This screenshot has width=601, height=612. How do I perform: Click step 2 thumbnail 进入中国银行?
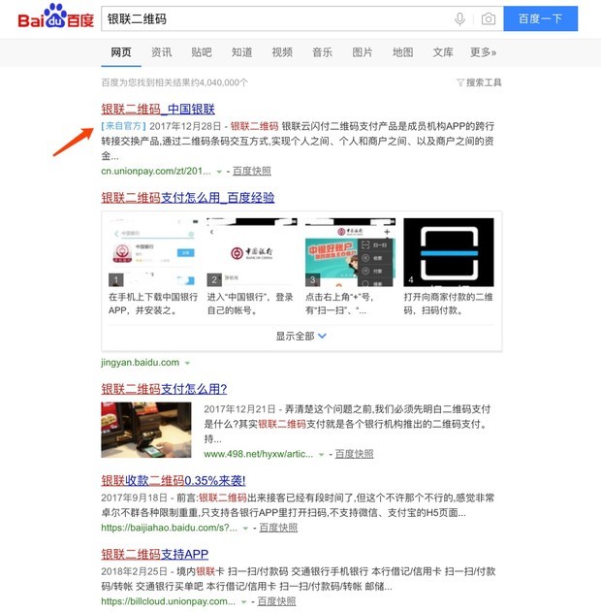(252, 252)
